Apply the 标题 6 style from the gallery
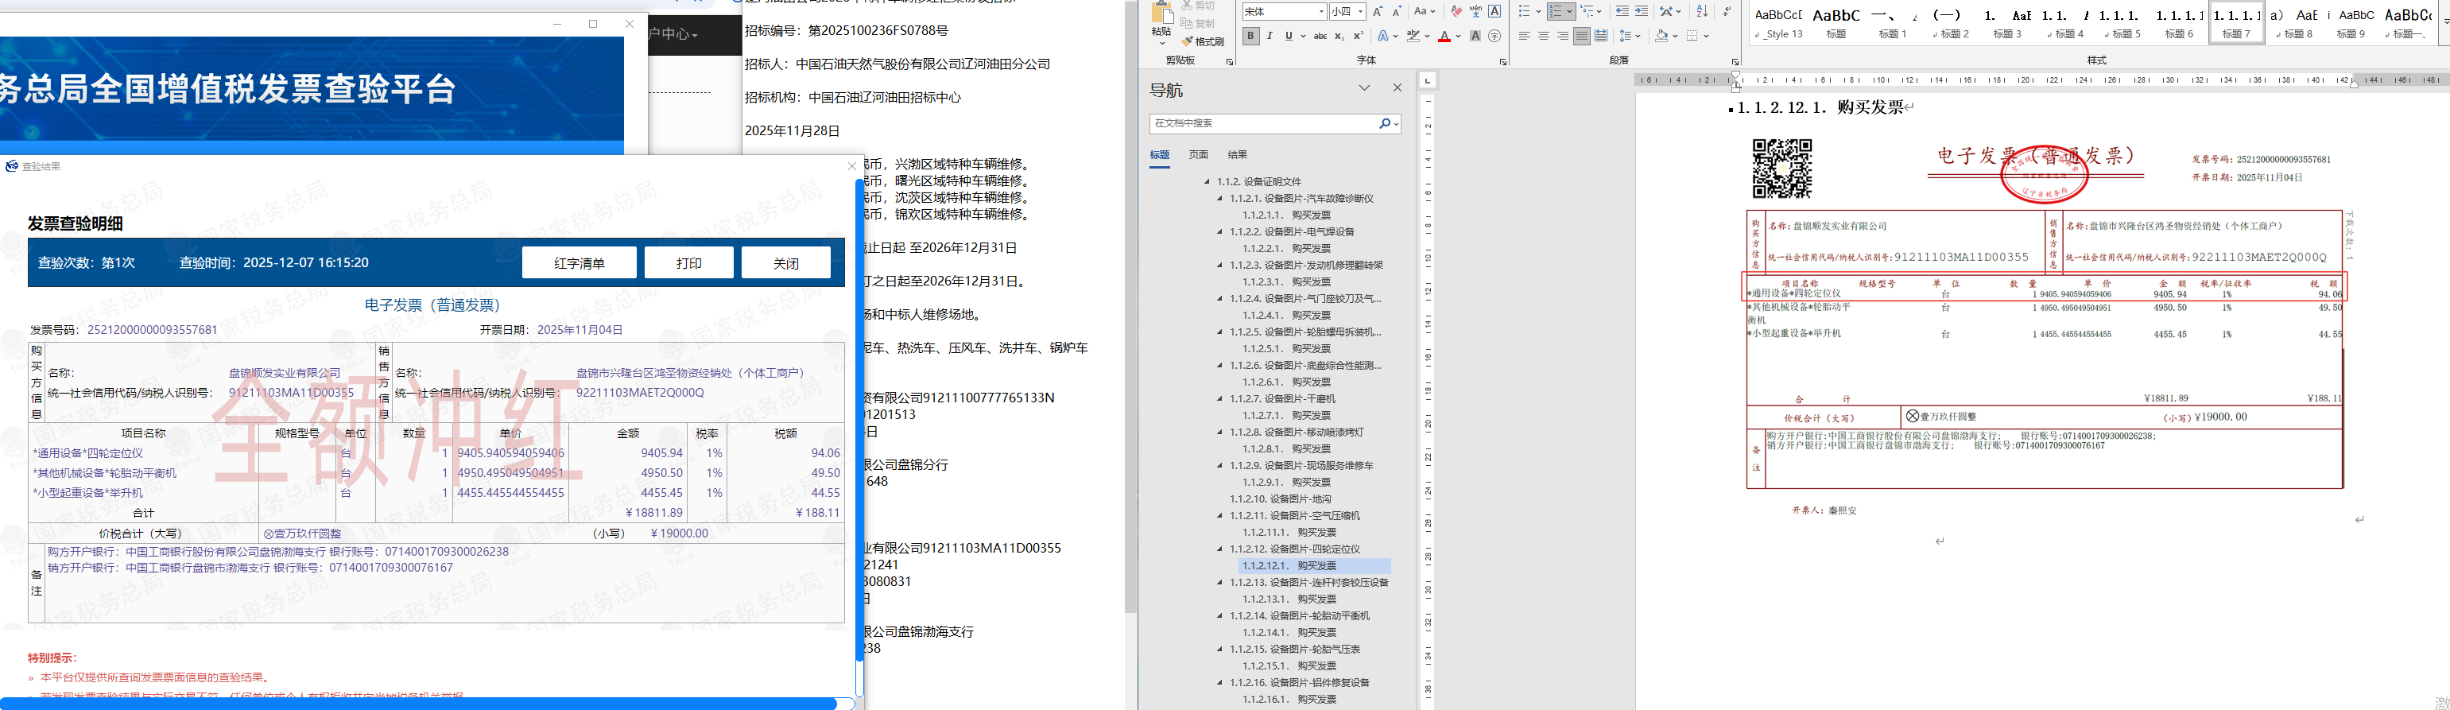 [x=2179, y=24]
